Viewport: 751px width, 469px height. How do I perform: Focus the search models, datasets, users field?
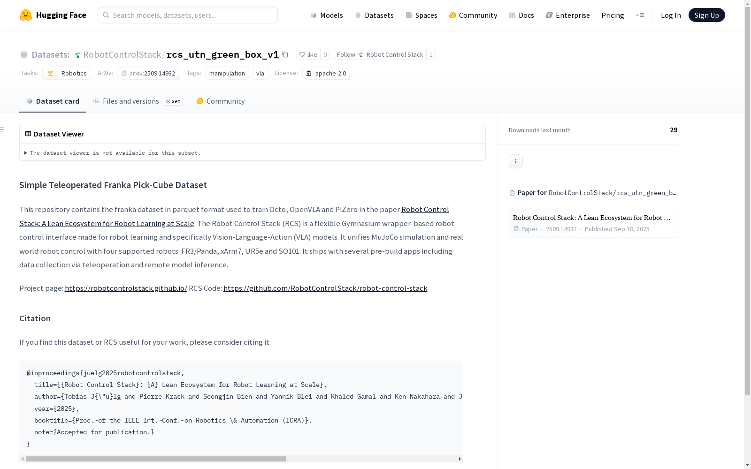coord(188,15)
